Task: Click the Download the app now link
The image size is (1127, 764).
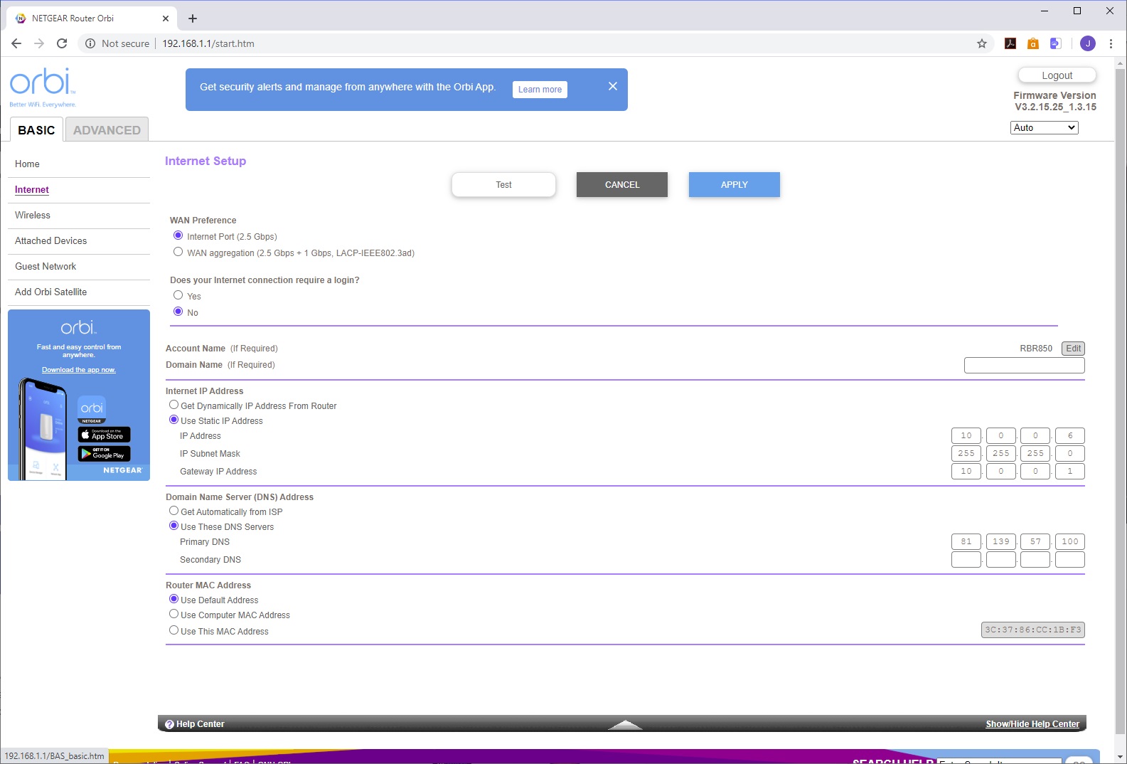Action: (x=79, y=370)
